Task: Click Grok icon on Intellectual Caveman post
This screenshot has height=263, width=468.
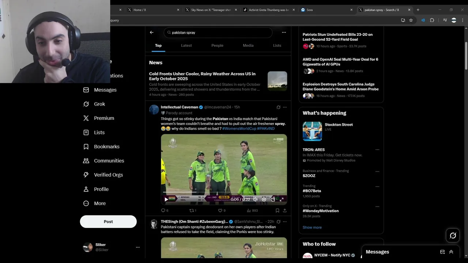Action: (279, 107)
